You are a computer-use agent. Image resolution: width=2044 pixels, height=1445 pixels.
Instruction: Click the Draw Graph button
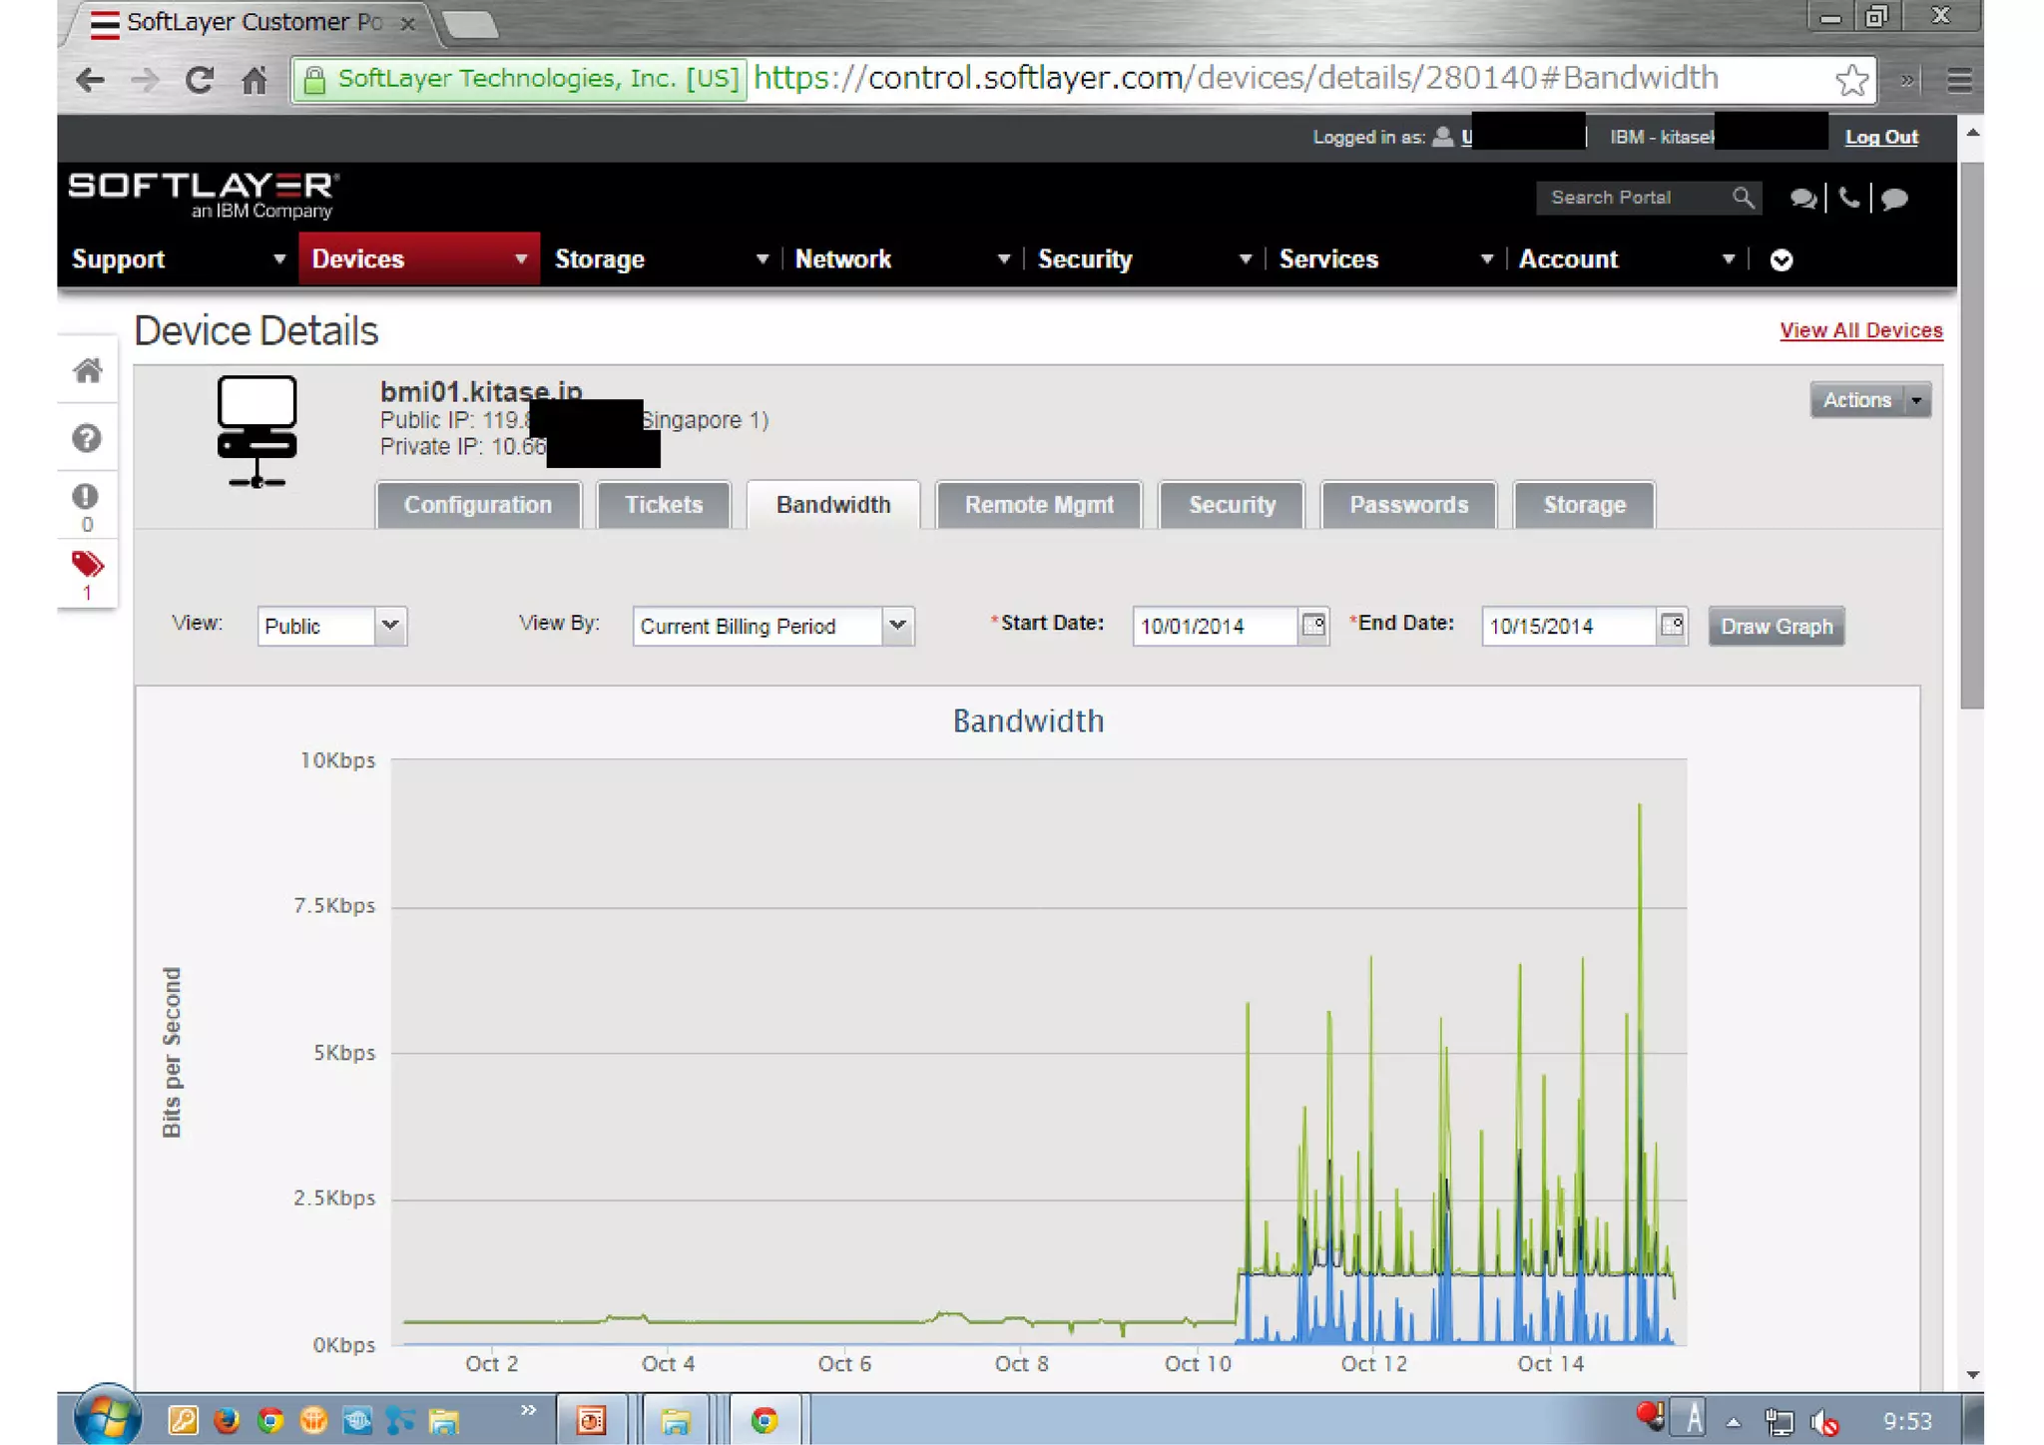tap(1776, 627)
